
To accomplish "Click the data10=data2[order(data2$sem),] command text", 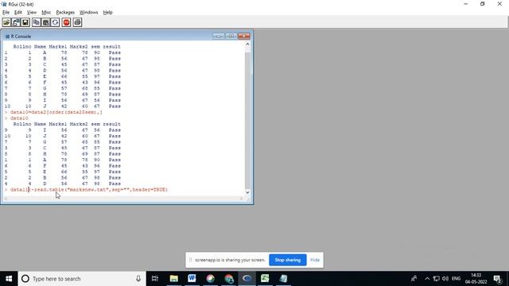I will click(x=56, y=112).
